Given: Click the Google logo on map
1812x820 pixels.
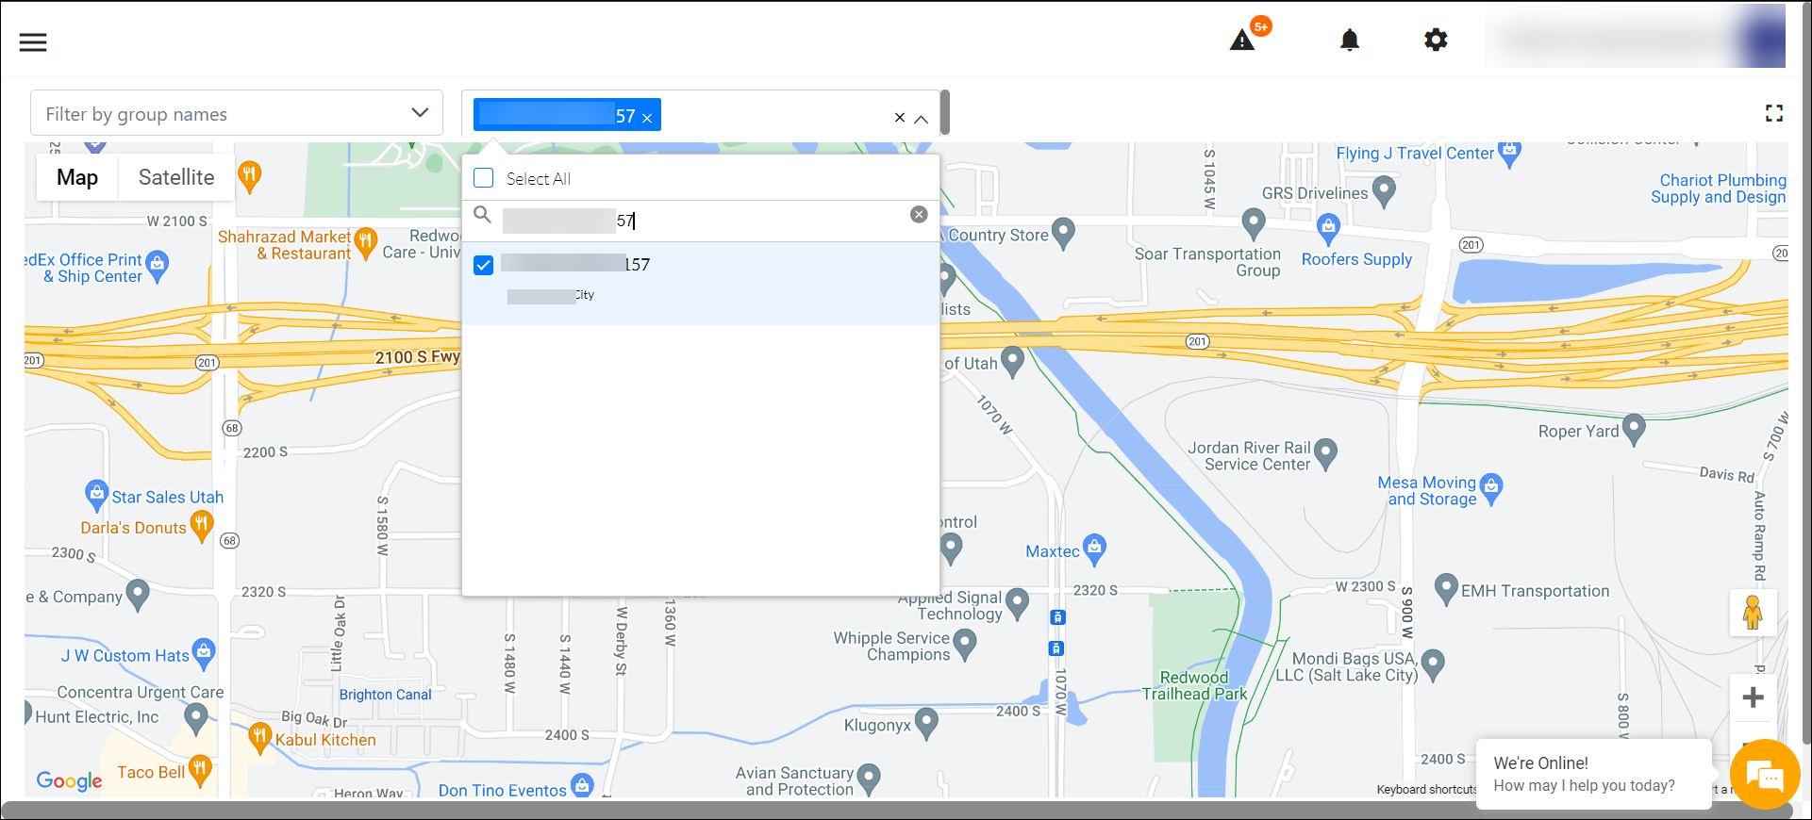Looking at the screenshot, I should 69,780.
